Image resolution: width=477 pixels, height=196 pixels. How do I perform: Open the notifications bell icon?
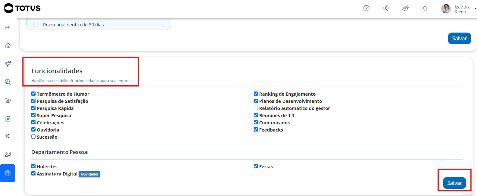click(425, 8)
